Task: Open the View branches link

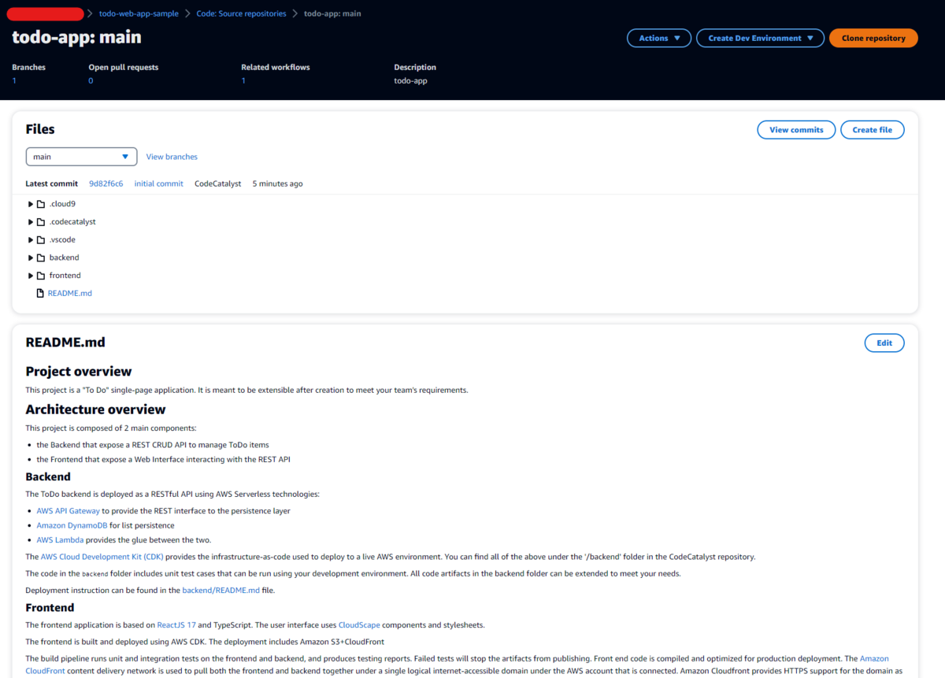Action: click(x=172, y=157)
